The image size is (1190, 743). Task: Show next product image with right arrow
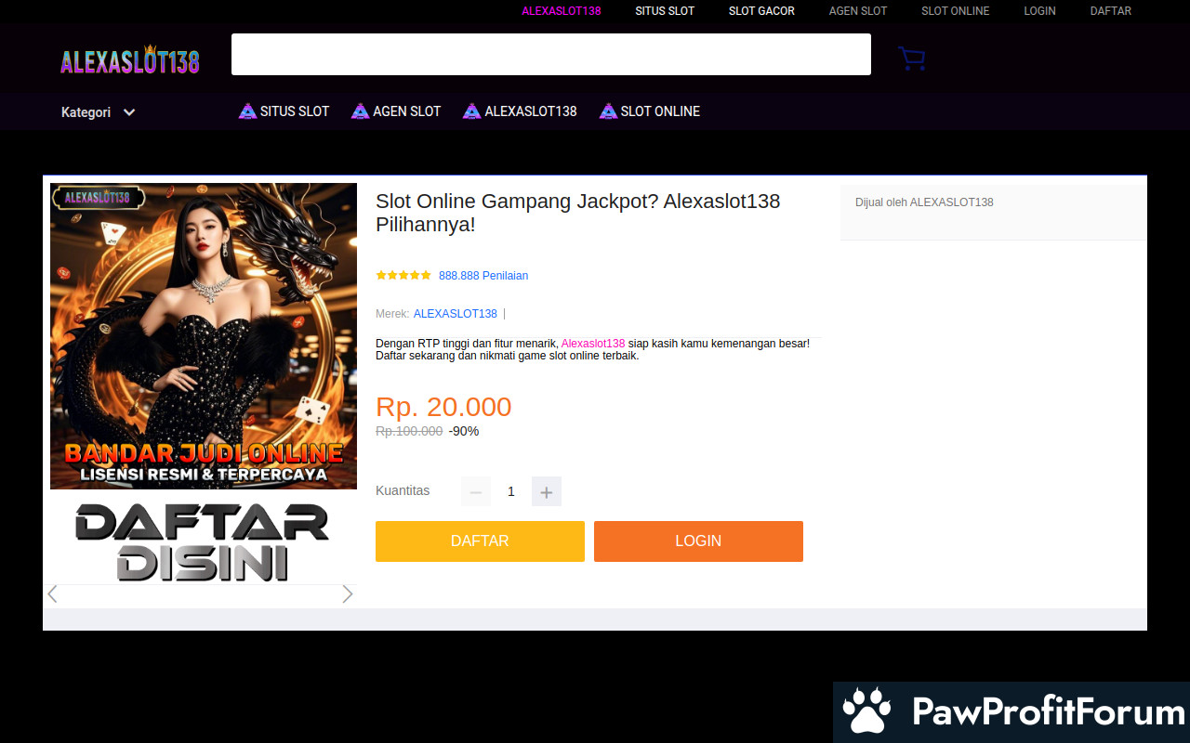click(347, 594)
